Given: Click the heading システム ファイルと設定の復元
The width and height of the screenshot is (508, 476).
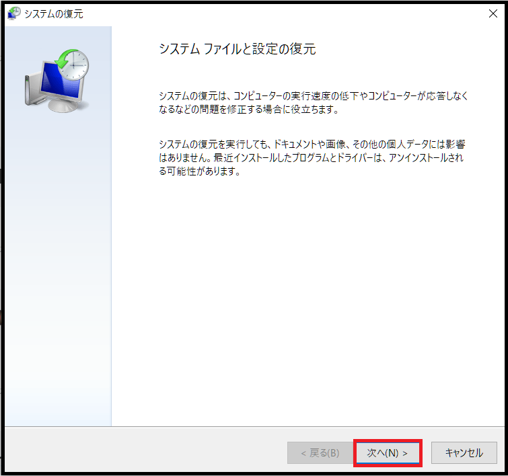Looking at the screenshot, I should click(237, 49).
